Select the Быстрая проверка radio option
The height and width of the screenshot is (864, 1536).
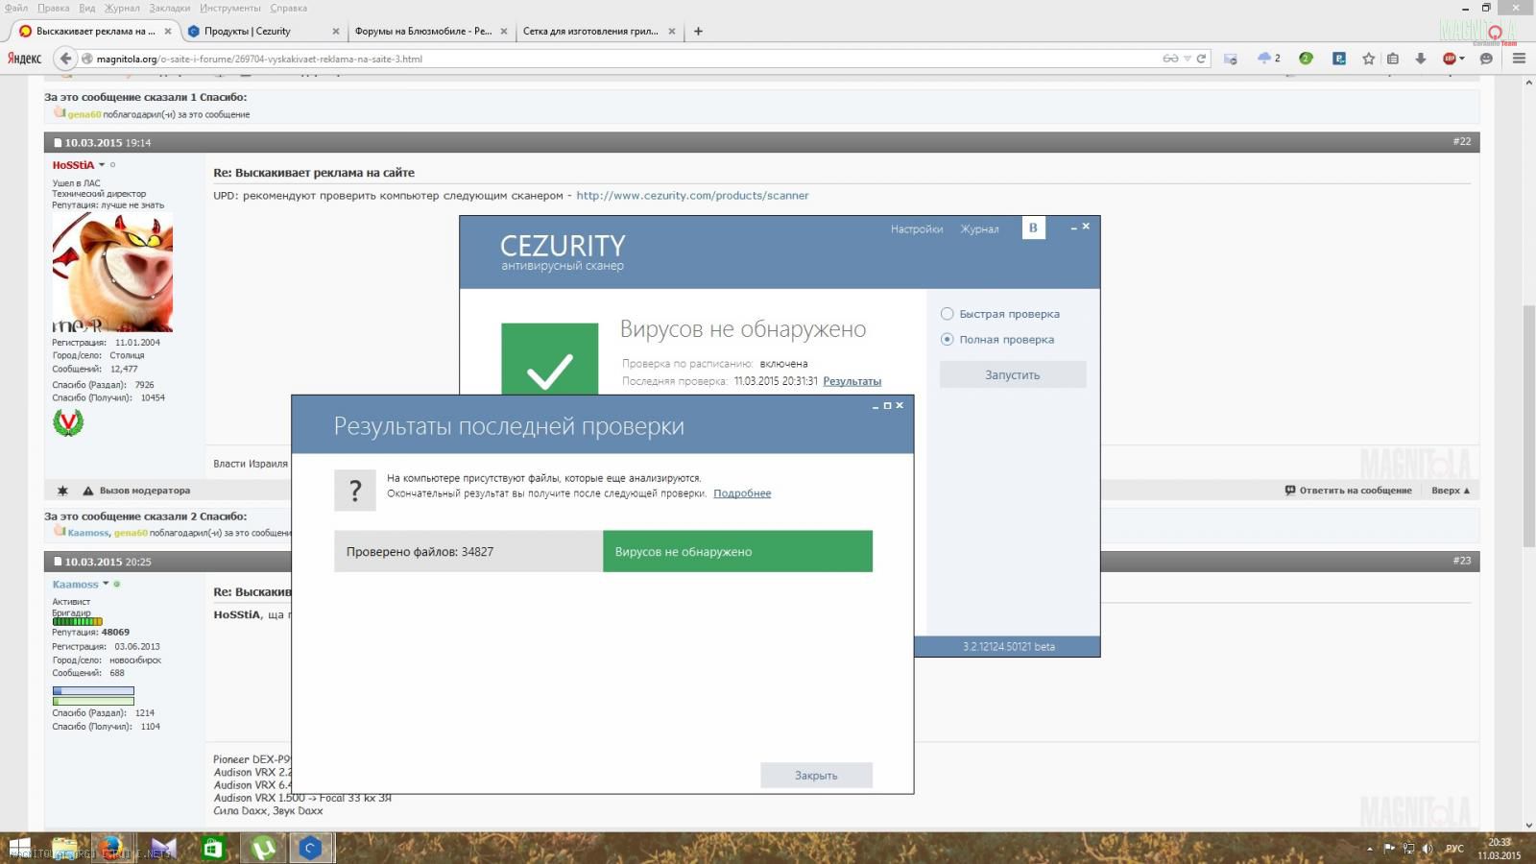pyautogui.click(x=948, y=314)
